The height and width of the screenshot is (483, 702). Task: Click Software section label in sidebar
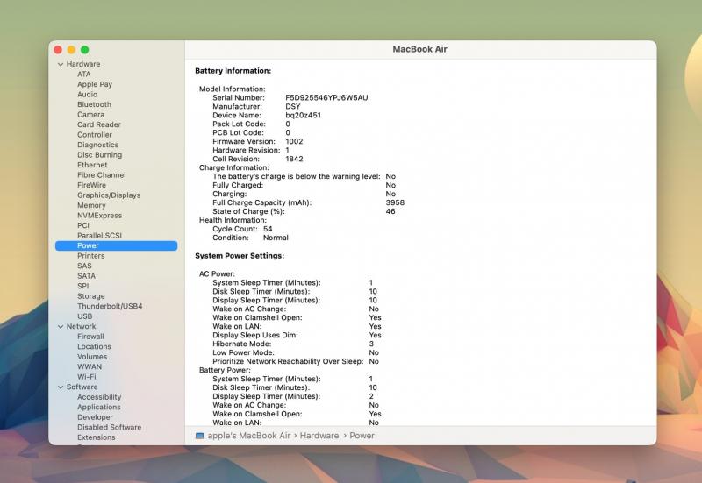coord(82,387)
